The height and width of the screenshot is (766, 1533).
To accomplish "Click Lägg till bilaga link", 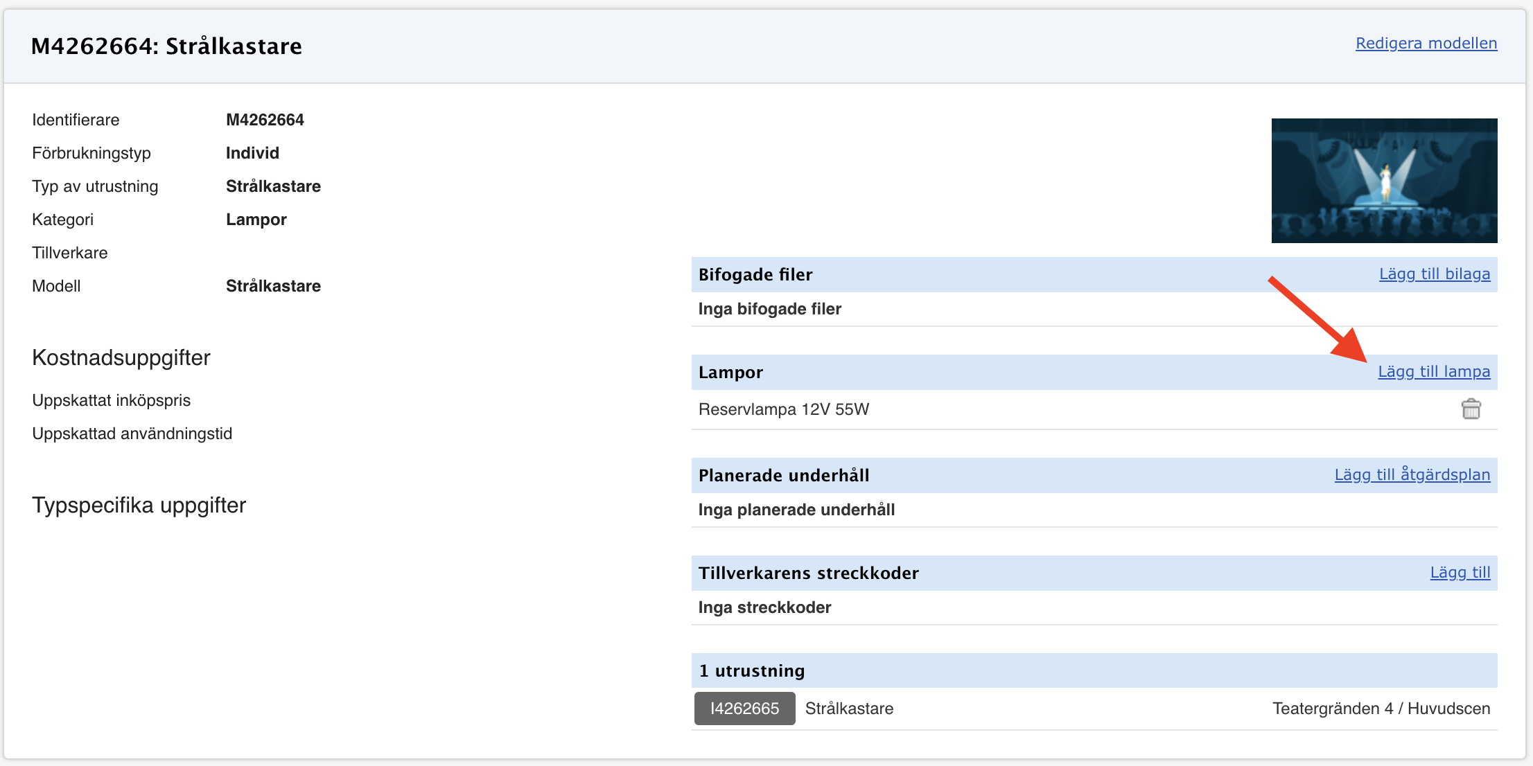I will pyautogui.click(x=1434, y=274).
